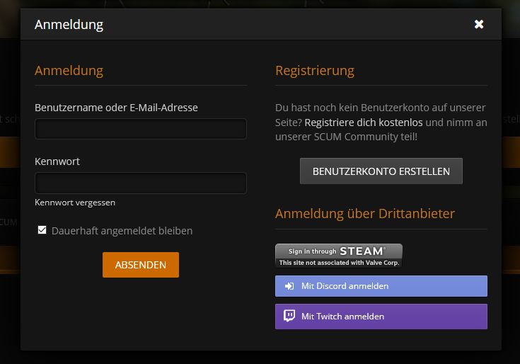This screenshot has width=520, height=364.
Task: Sign in through Steam button
Action: (x=338, y=256)
